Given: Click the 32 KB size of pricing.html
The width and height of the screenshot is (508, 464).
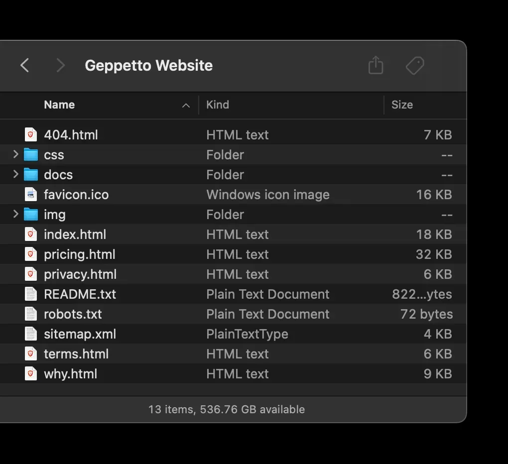Looking at the screenshot, I should pyautogui.click(x=434, y=254).
